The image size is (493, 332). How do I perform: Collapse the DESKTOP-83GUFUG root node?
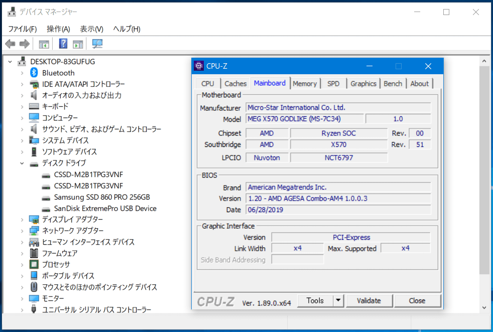[x=11, y=62]
